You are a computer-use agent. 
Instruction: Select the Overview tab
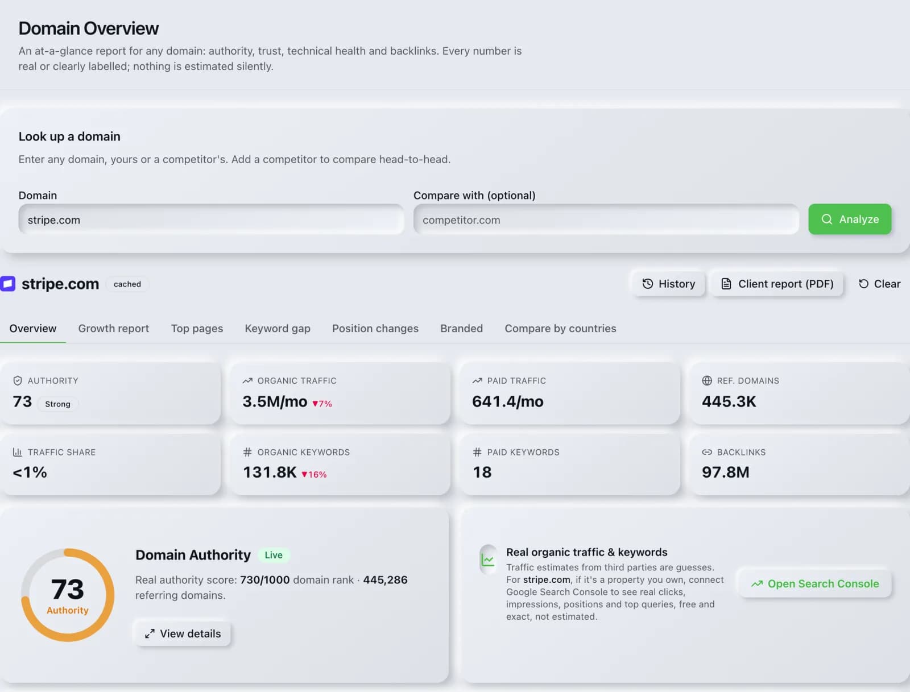33,329
